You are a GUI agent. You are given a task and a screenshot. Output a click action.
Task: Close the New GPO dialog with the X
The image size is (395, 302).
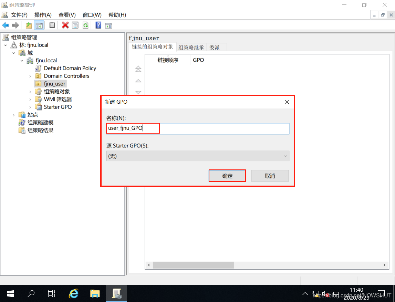coord(287,102)
